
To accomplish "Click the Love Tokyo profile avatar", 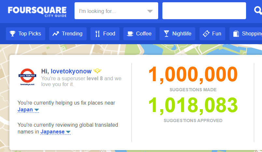I will 27,77.
